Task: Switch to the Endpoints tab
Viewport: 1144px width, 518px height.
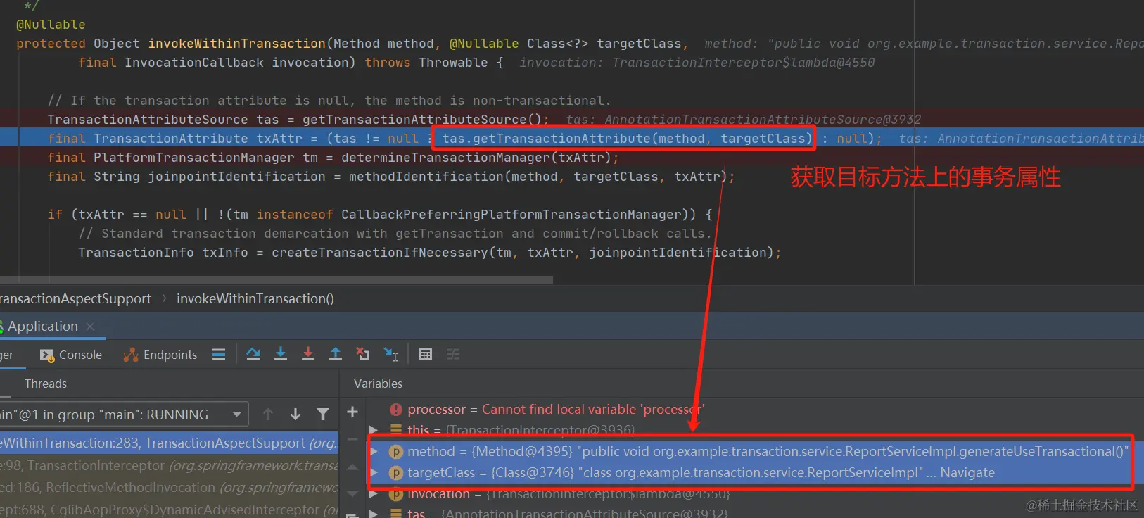Action: 160,355
